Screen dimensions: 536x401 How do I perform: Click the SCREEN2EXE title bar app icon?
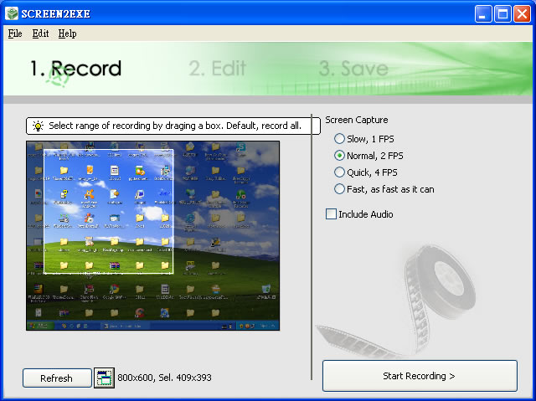coord(10,13)
